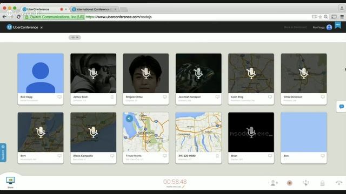The image size is (346, 194).
Task: Click the Chrome user profile button
Action: tap(342, 8)
